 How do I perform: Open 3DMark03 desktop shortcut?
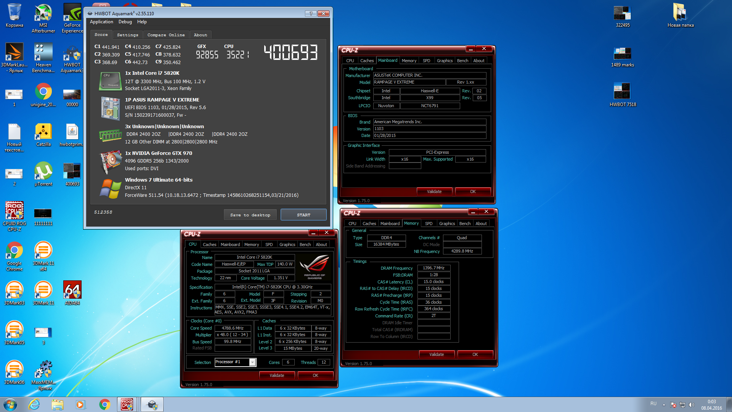14,293
